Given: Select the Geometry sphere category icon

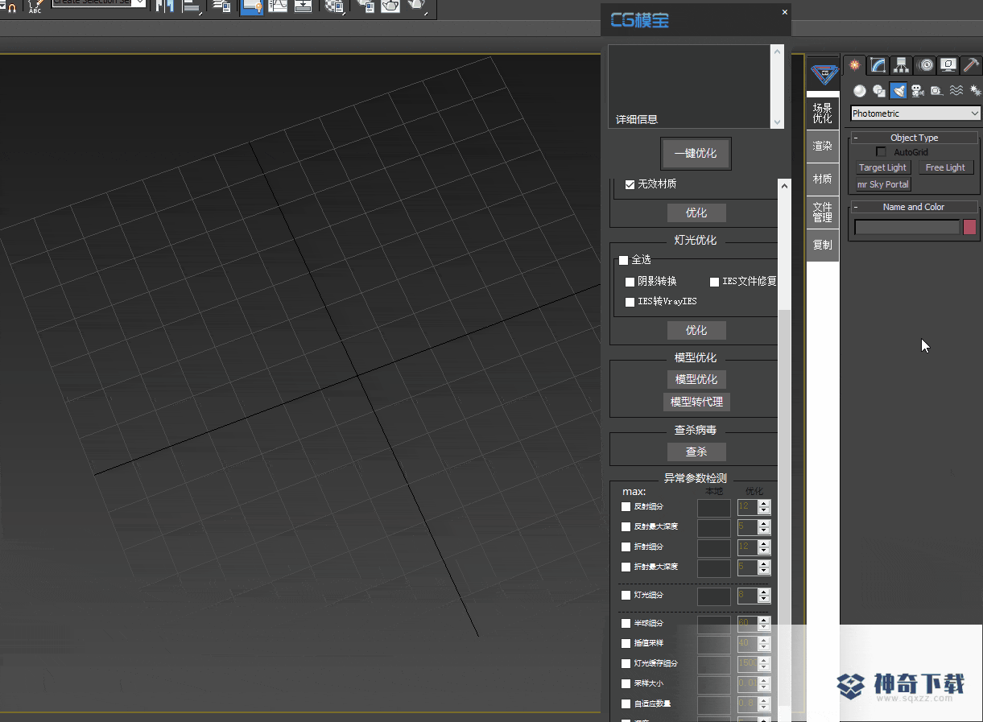Looking at the screenshot, I should click(860, 91).
